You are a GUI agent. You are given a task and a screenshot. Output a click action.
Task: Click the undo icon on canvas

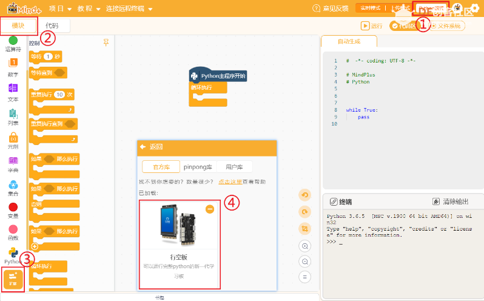[305, 195]
